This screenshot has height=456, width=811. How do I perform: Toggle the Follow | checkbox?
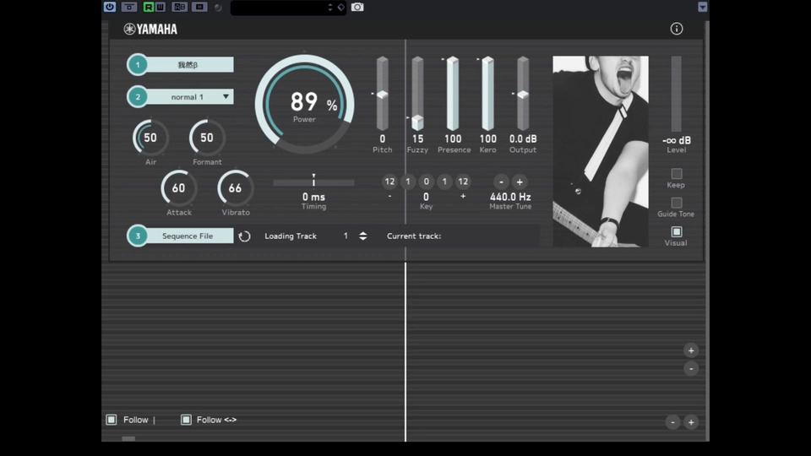[112, 420]
